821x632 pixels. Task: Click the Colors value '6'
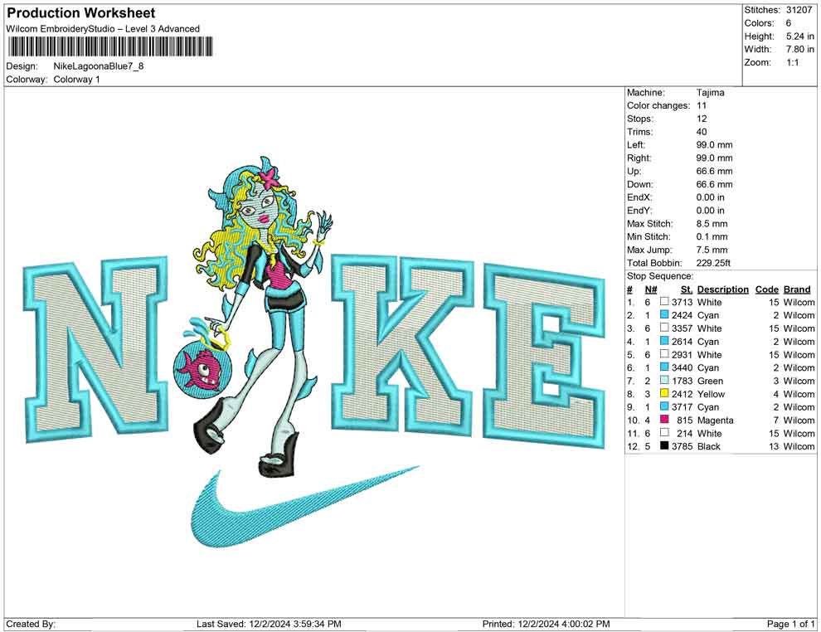(x=789, y=23)
